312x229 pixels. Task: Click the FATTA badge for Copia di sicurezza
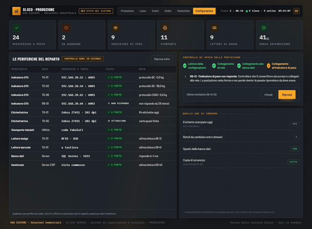[293, 162]
